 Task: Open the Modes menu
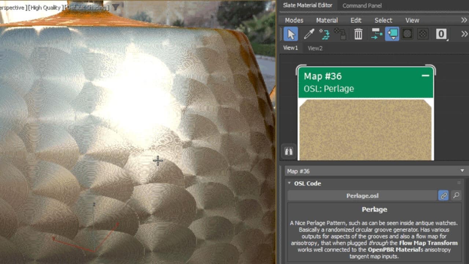coord(294,20)
